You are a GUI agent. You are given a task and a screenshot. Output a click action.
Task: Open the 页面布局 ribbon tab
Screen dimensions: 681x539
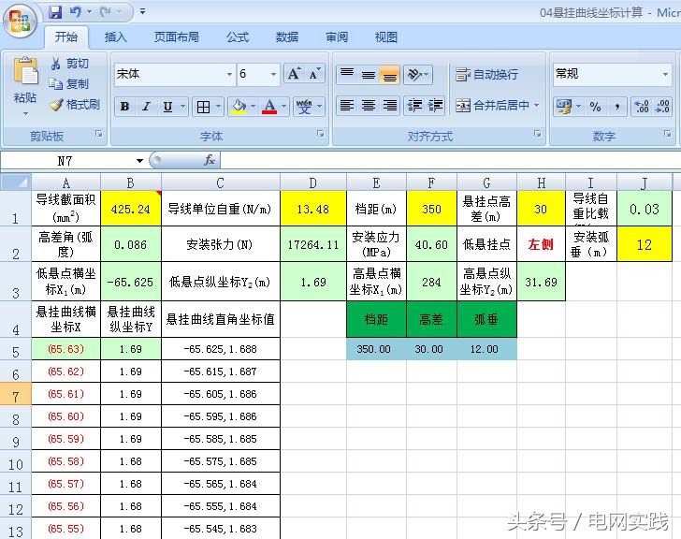[176, 37]
